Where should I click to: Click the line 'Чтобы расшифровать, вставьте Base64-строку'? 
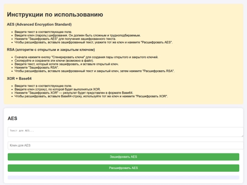[x=91, y=96]
